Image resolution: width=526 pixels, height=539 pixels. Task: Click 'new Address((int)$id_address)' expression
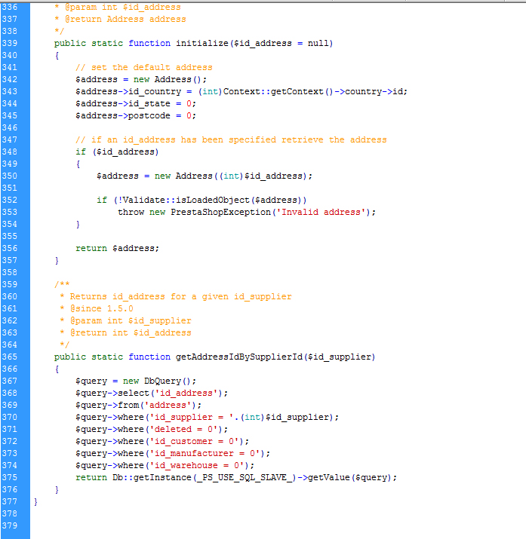click(x=230, y=176)
